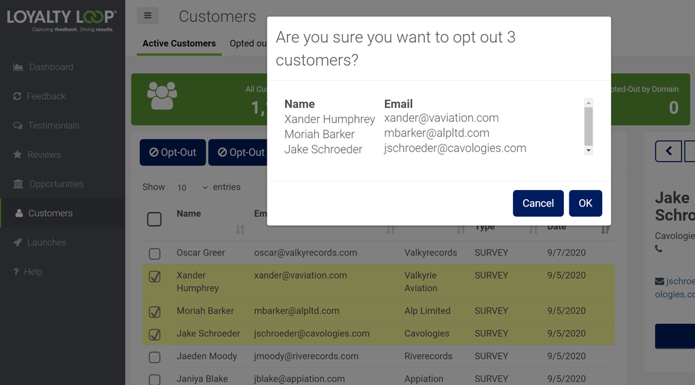The height and width of the screenshot is (385, 695).
Task: Confirm opt-out with OK button
Action: 586,204
